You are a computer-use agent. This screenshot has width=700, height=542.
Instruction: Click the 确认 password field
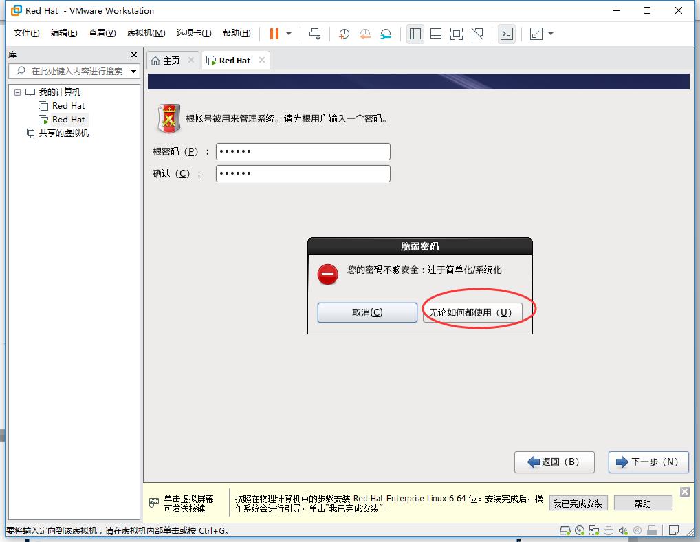303,173
